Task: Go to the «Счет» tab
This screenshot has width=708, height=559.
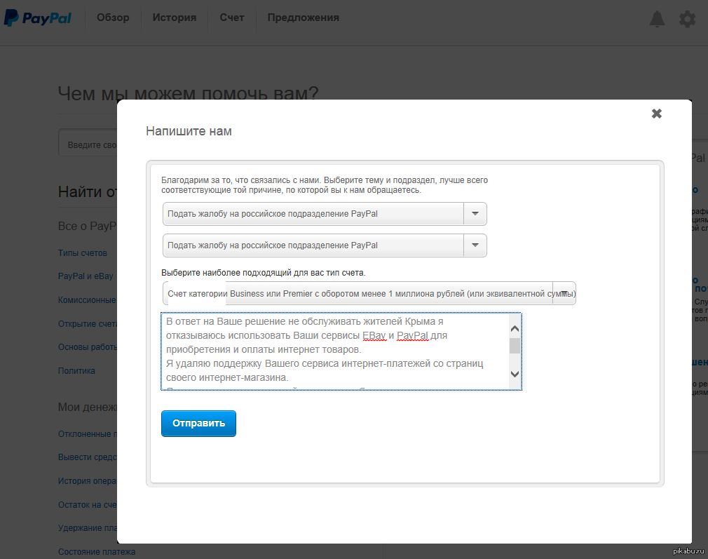Action: pos(232,18)
